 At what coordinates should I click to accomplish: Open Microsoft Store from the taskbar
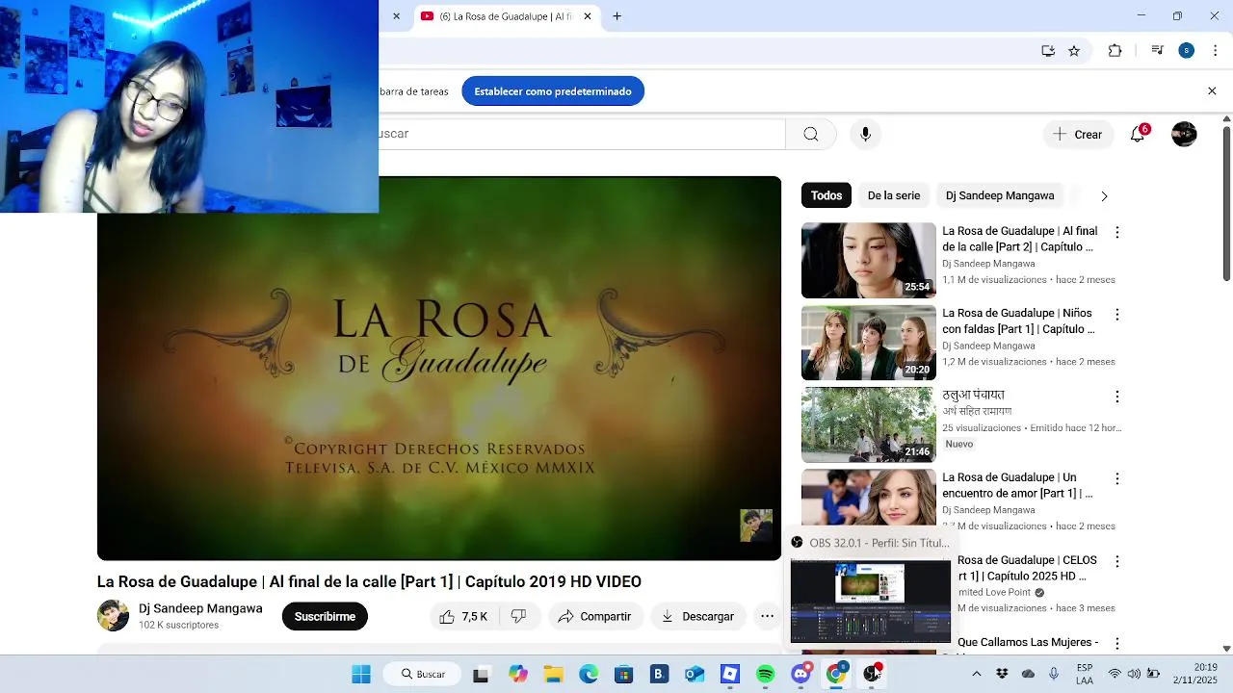click(624, 674)
